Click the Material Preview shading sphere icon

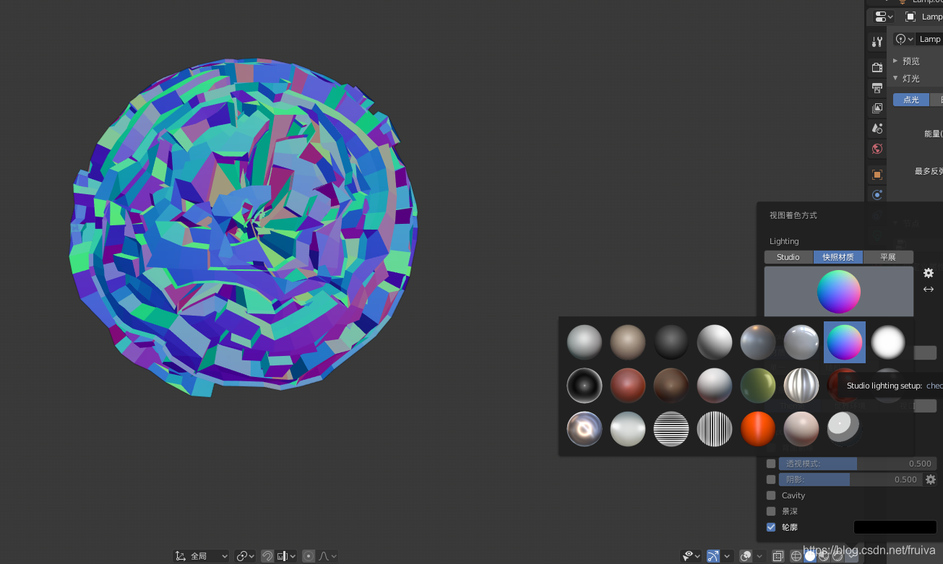pyautogui.click(x=823, y=556)
